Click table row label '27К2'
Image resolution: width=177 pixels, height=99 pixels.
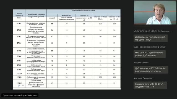pos(19,30)
